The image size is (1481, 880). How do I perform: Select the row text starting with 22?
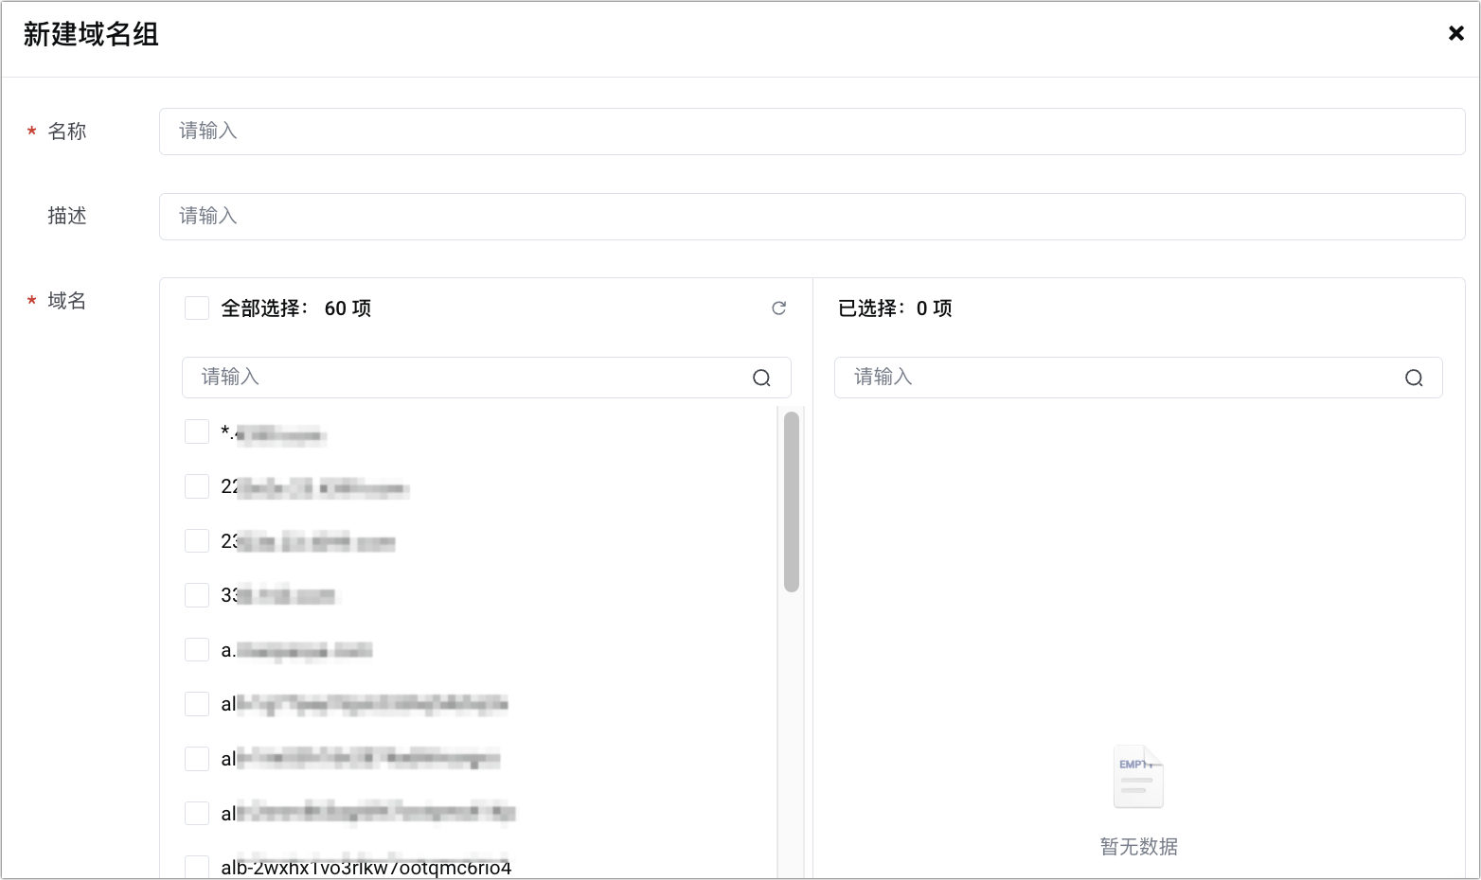coord(314,487)
